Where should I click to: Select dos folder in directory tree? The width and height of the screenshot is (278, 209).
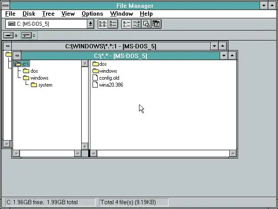pos(30,71)
